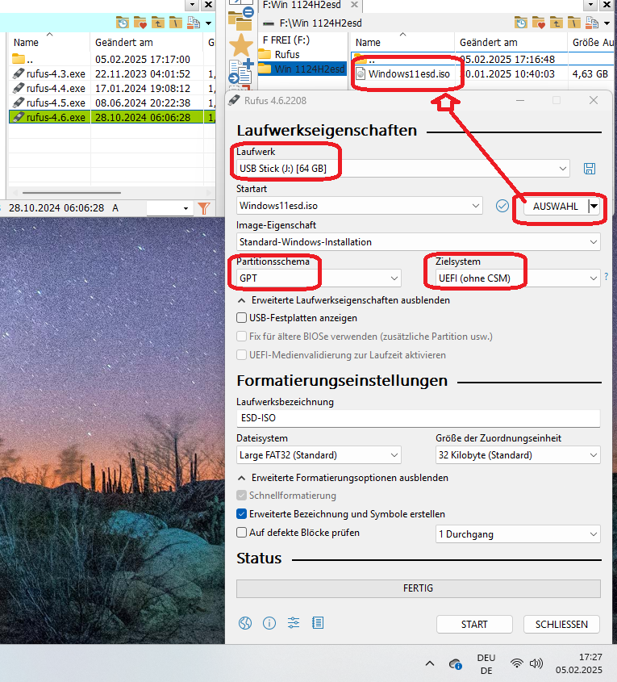Screen dimensions: 617x682
Task: Open Zielsystem dropdown set to UEFI
Action: 518,278
